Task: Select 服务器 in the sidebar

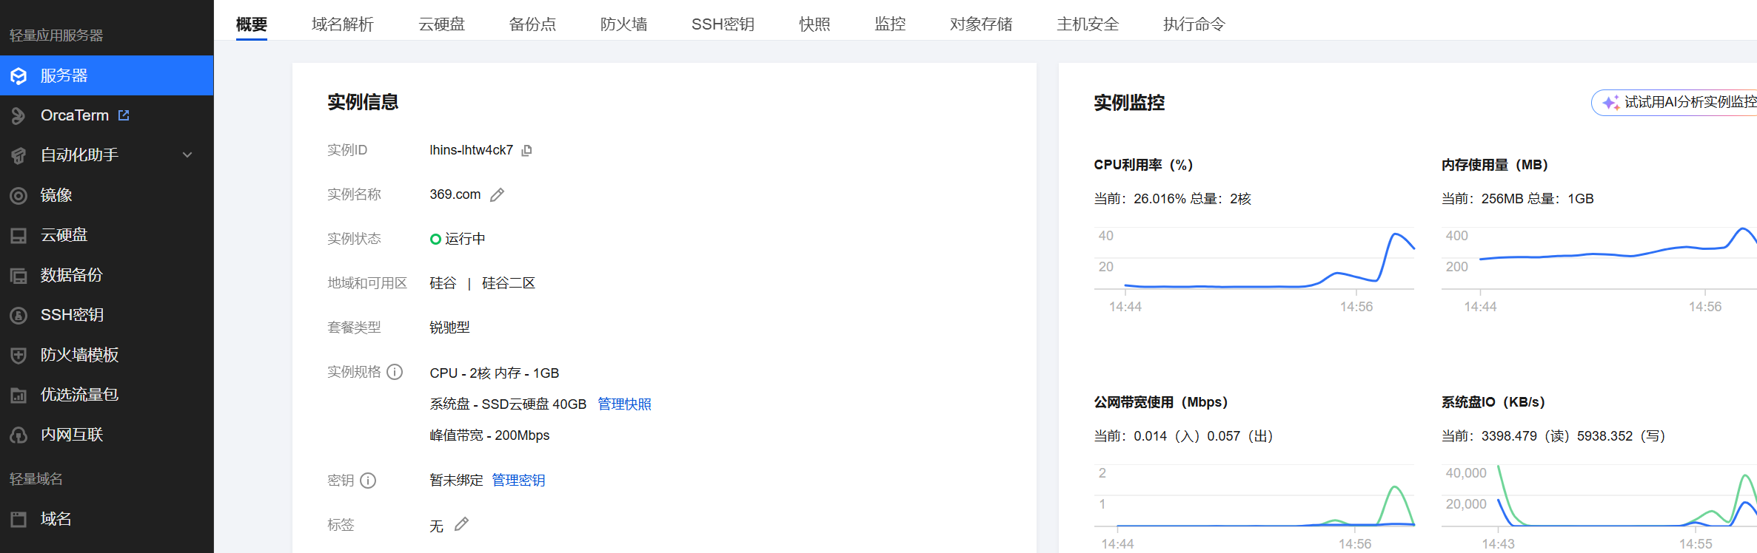Action: click(x=107, y=75)
